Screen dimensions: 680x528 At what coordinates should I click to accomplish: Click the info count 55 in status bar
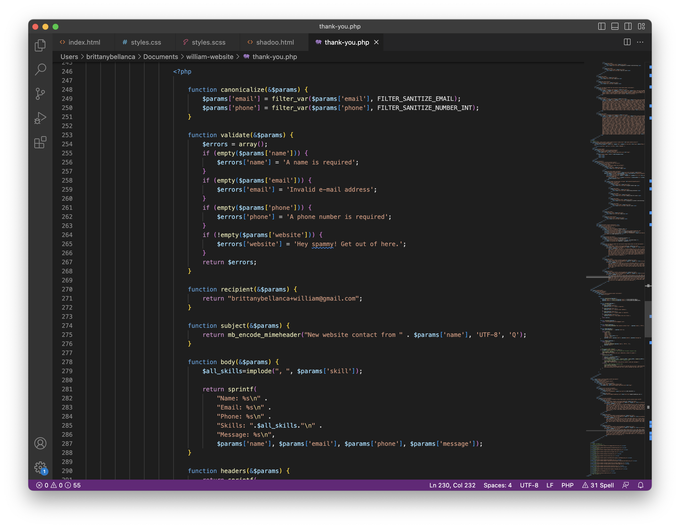tap(73, 485)
